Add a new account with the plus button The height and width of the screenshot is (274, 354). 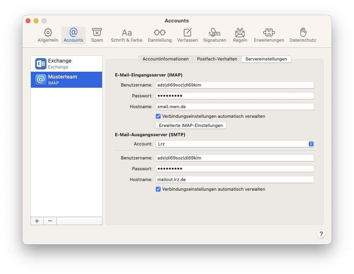tap(36, 221)
